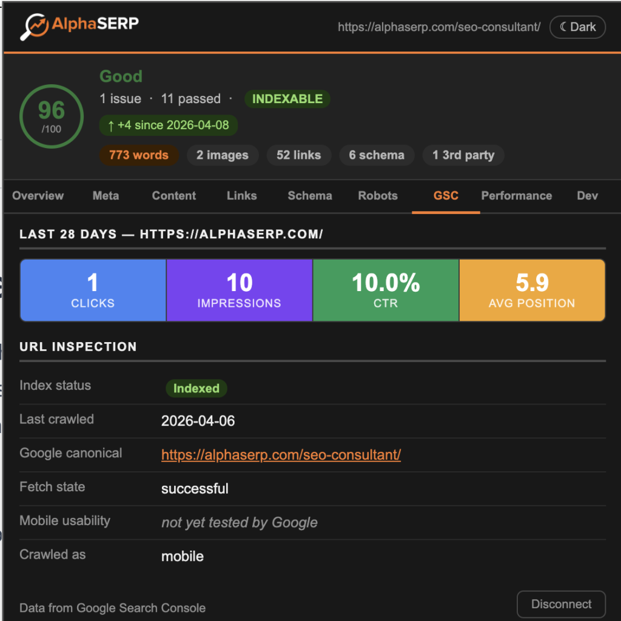Click the LAST 28 DAYS section heading
The width and height of the screenshot is (621, 621).
(172, 234)
